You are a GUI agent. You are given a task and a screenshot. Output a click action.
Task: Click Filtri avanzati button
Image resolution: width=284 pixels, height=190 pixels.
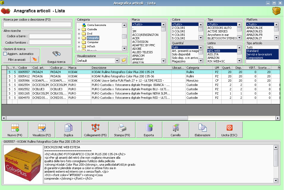tap(17, 60)
